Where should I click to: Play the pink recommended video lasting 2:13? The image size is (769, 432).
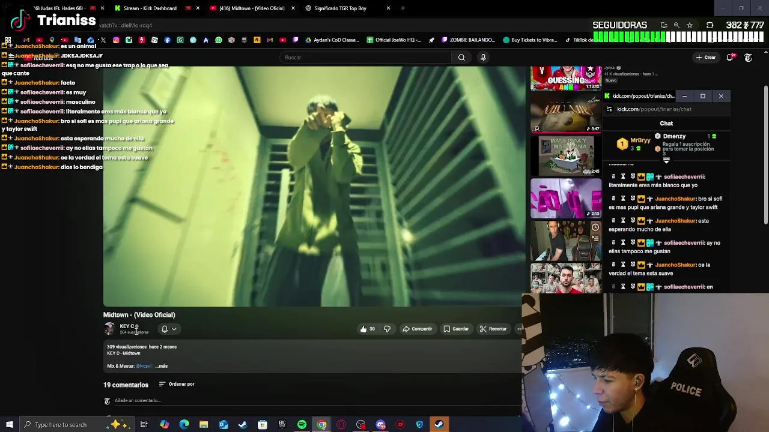(x=566, y=198)
